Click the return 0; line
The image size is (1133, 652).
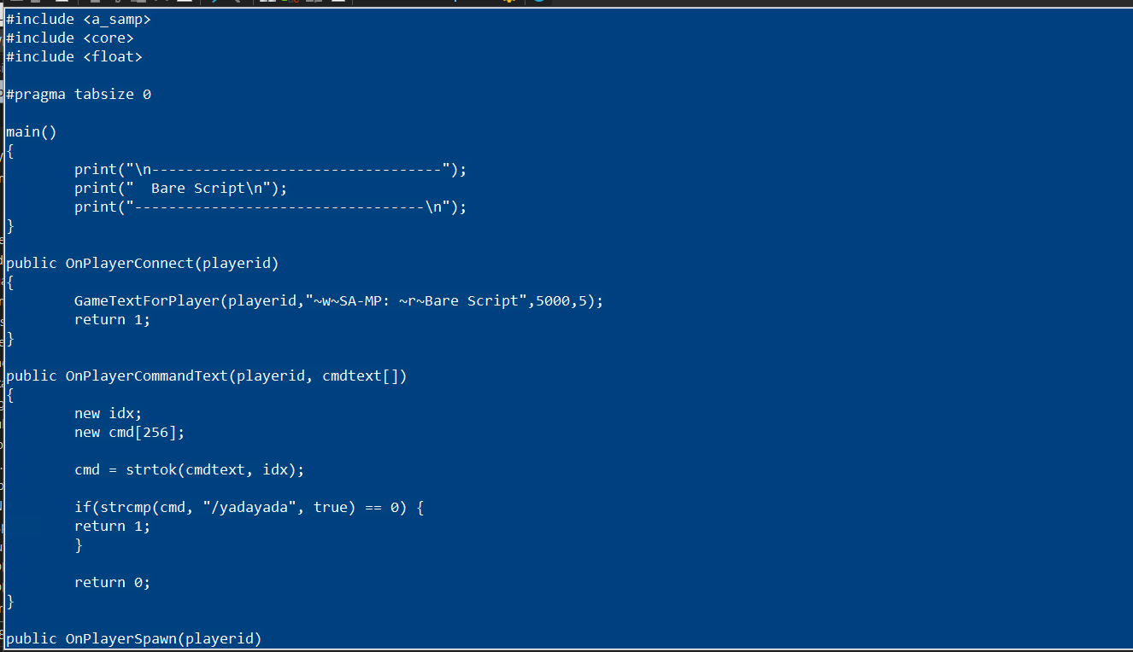point(112,582)
